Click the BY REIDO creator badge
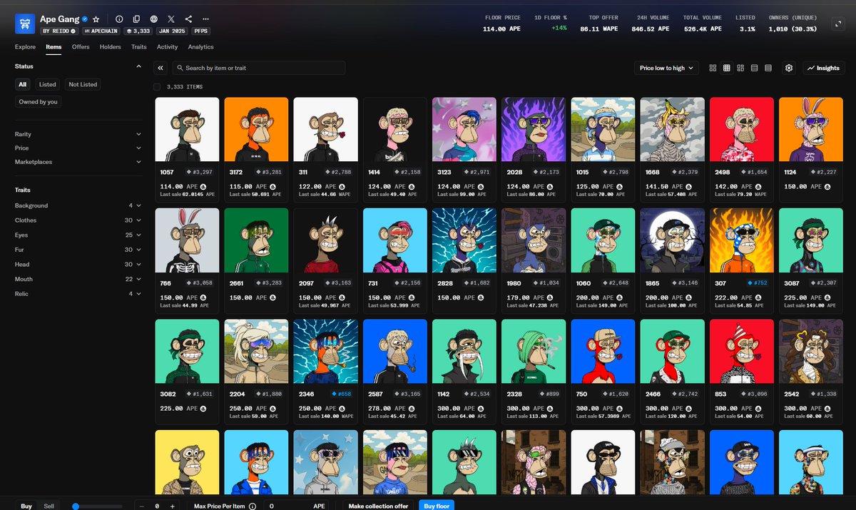 click(59, 31)
